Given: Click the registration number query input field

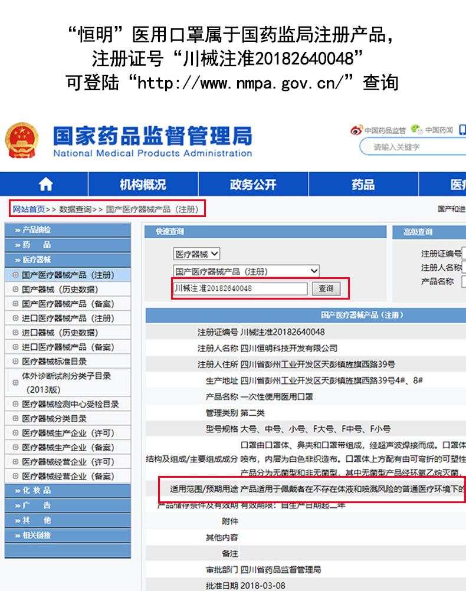Looking at the screenshot, I should click(240, 288).
